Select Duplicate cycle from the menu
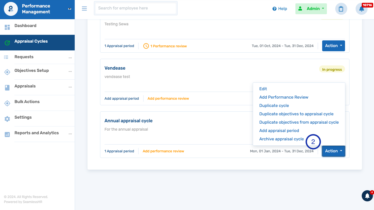The width and height of the screenshot is (374, 210). pos(274,105)
